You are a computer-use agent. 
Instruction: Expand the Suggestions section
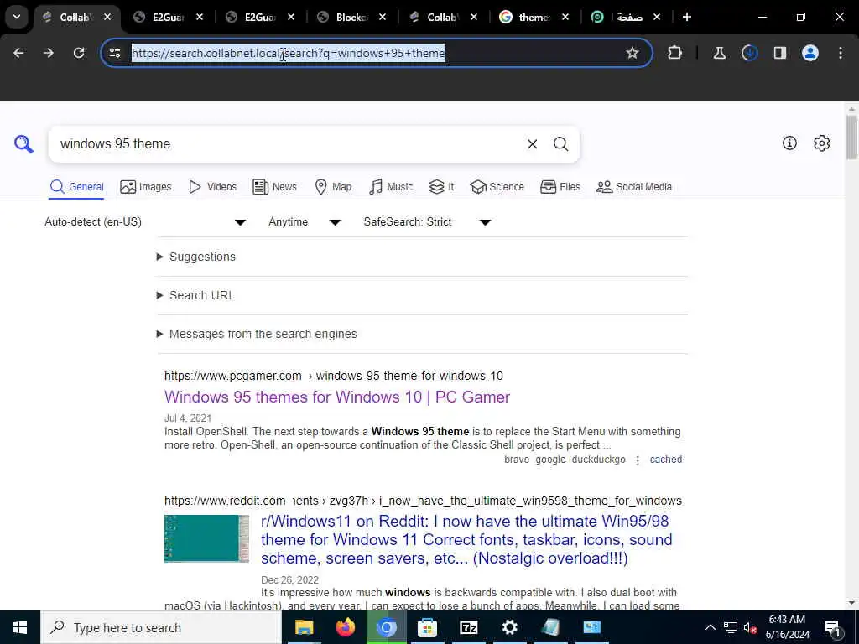pos(196,257)
